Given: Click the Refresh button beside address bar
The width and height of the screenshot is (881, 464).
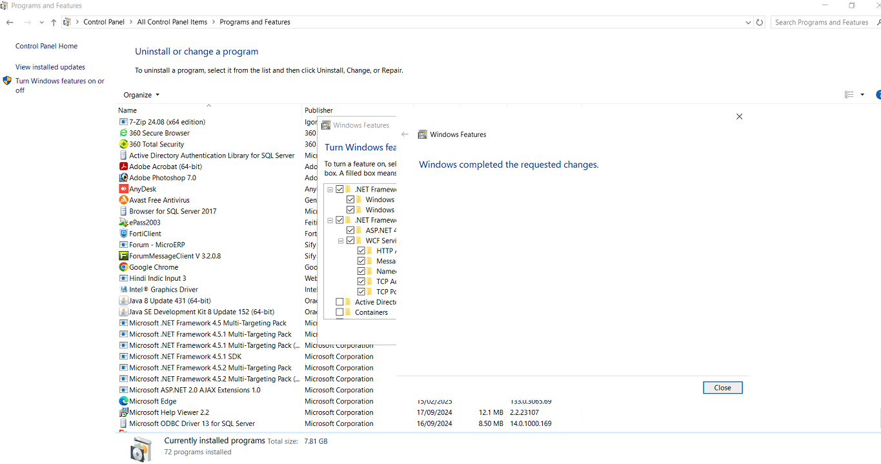Looking at the screenshot, I should (x=760, y=22).
